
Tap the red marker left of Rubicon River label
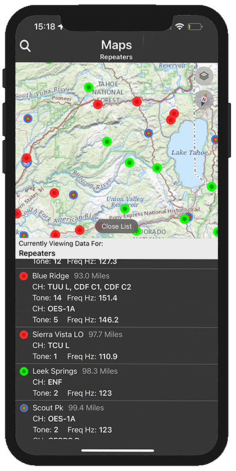point(54,193)
